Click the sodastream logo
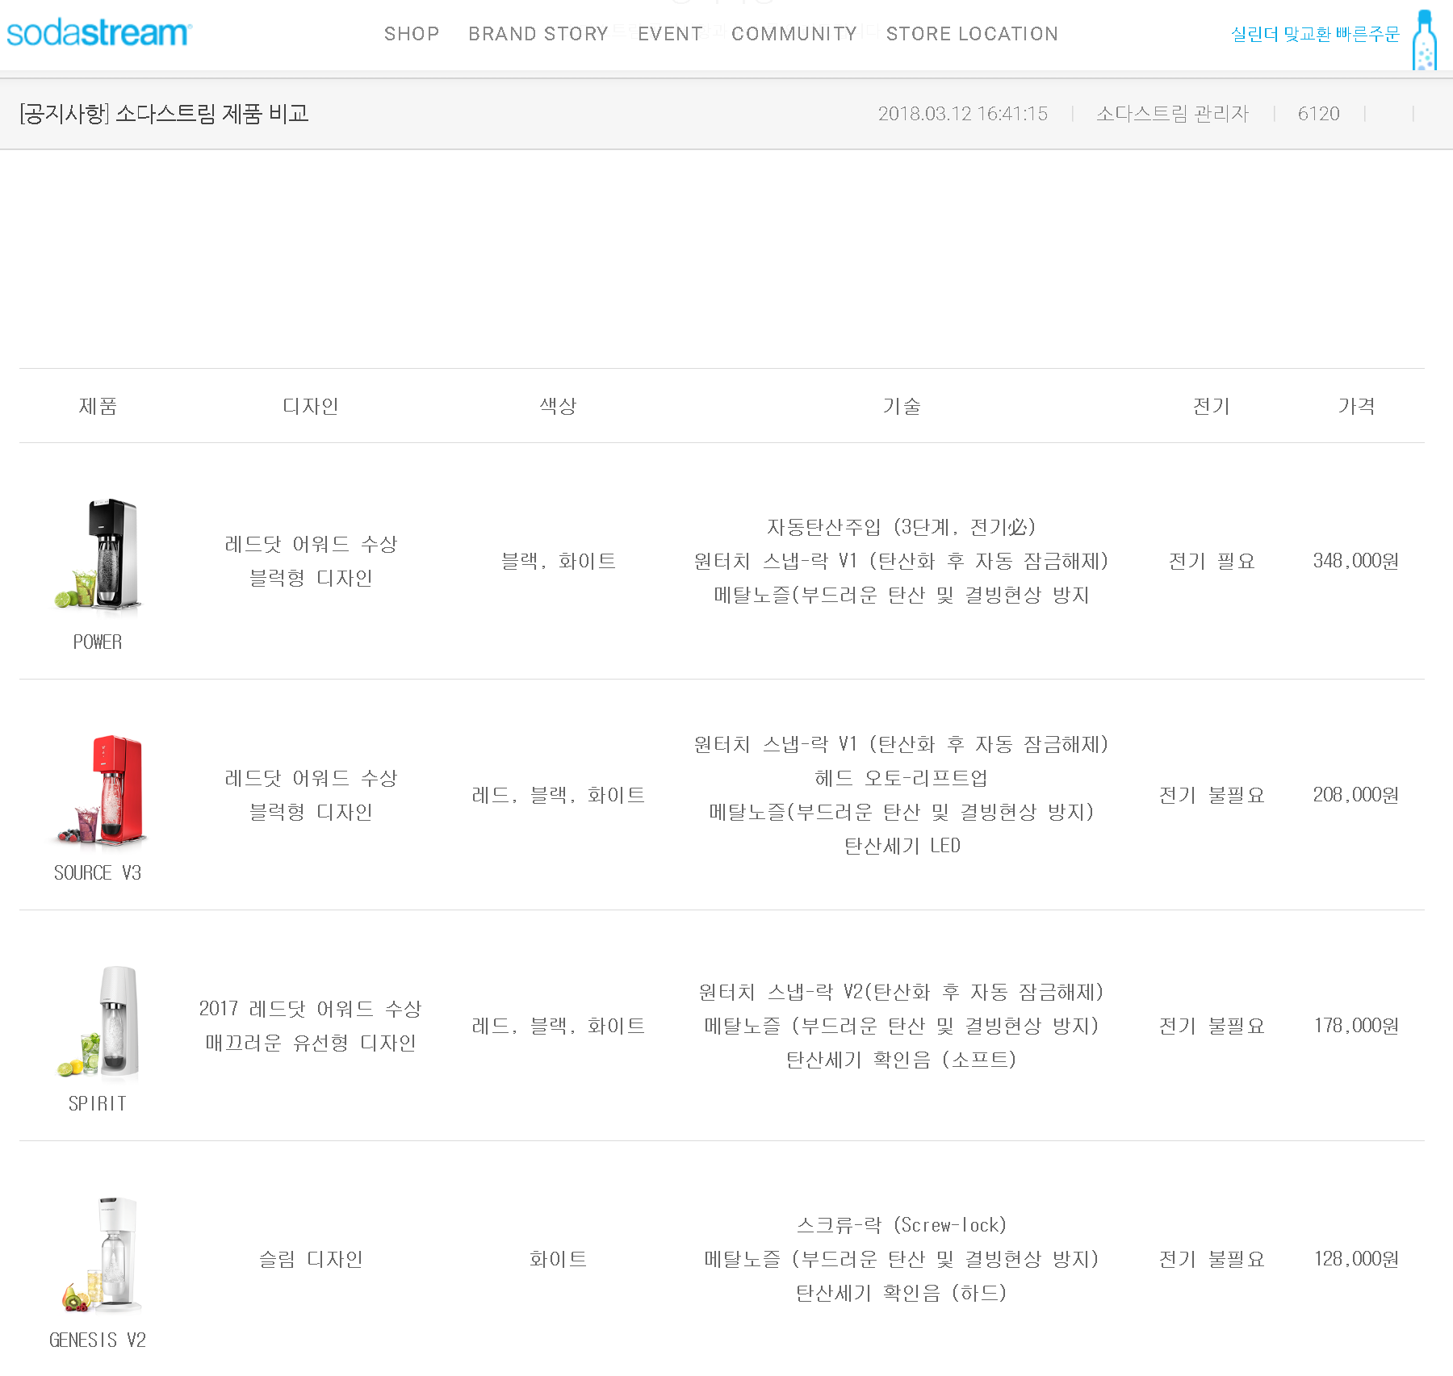The height and width of the screenshot is (1376, 1453). tap(98, 33)
